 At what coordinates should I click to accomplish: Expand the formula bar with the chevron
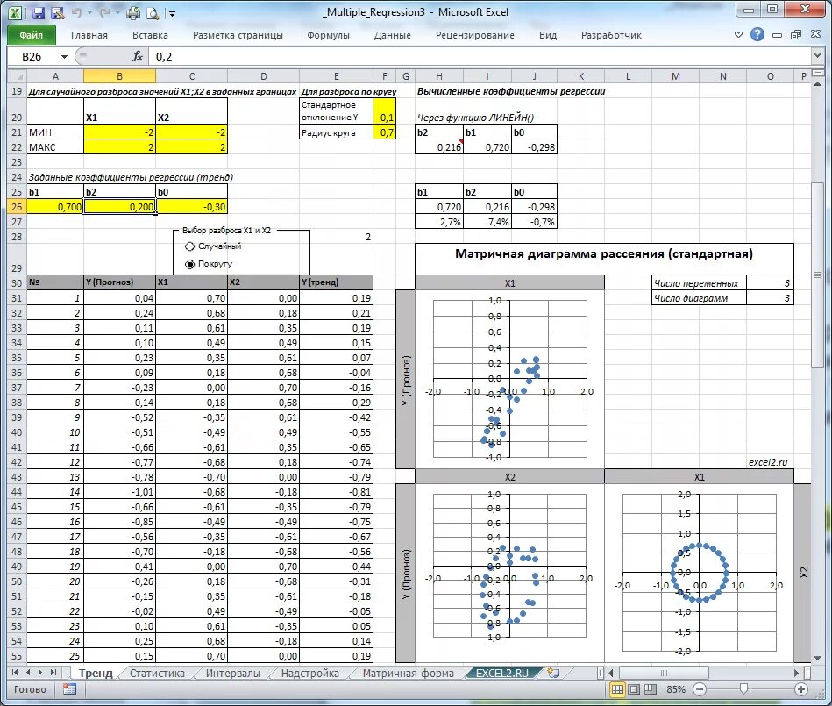pos(817,56)
